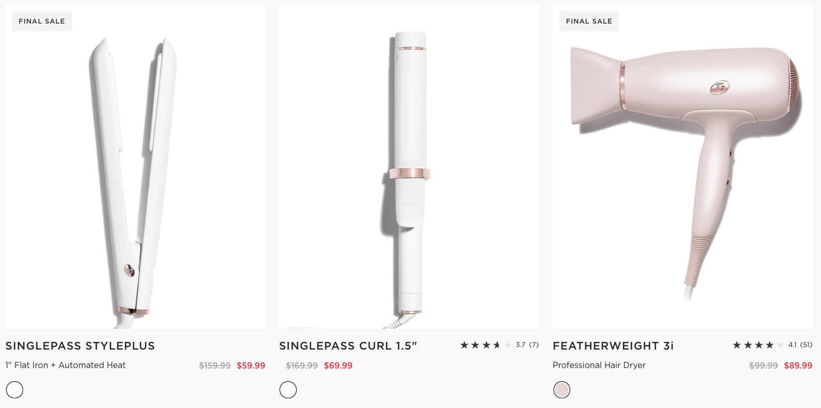This screenshot has height=408, width=821.
Task: Click the "Professional Hair Dryer" subtitle
Action: pos(599,365)
